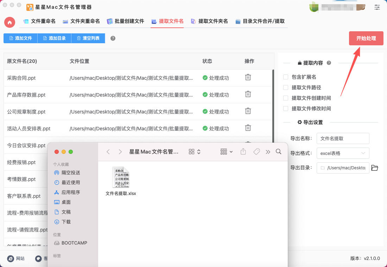Click trash icon for 公司规章制度.ppt
The height and width of the screenshot is (267, 387).
[x=248, y=111]
